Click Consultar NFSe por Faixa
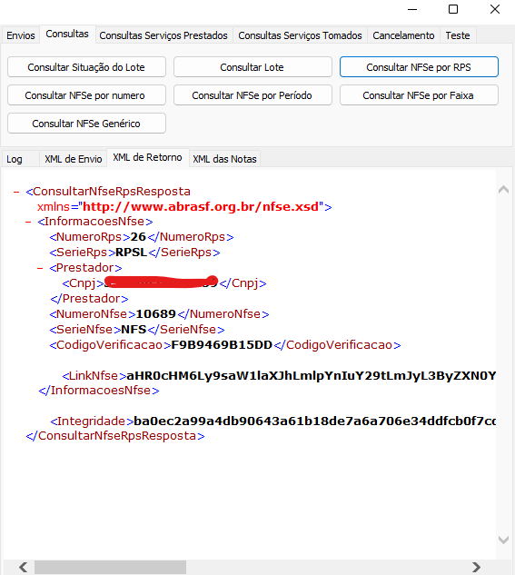The image size is (515, 575). coord(419,95)
